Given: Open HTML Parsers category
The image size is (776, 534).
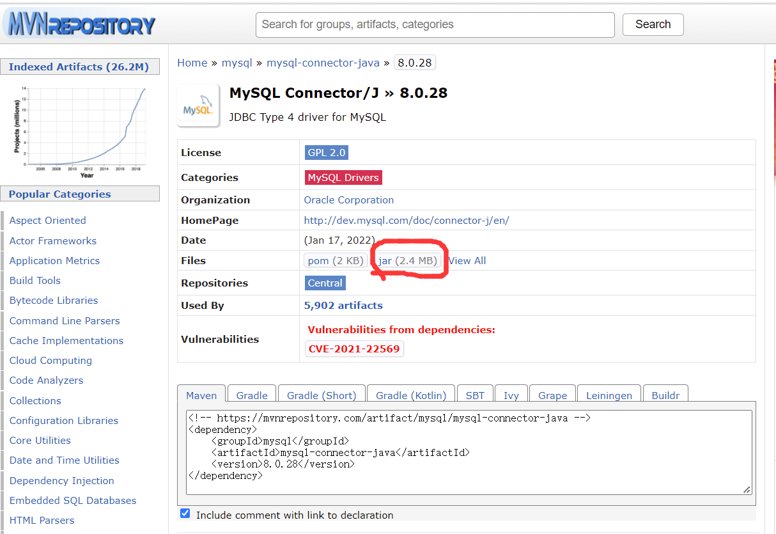Looking at the screenshot, I should pyautogui.click(x=42, y=521).
